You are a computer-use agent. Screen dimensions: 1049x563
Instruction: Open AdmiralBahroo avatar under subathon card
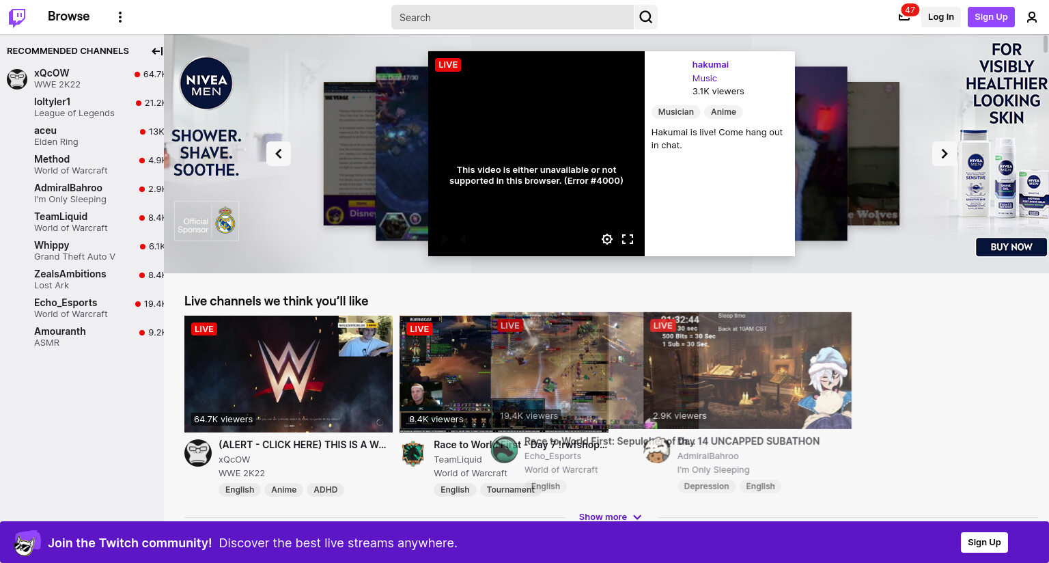657,450
